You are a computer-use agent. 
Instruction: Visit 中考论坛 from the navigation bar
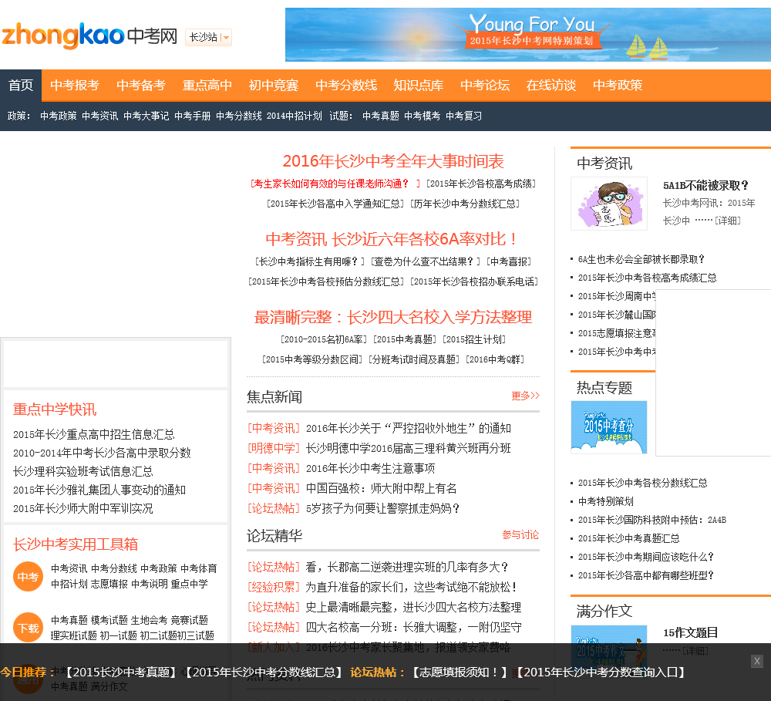pos(485,85)
